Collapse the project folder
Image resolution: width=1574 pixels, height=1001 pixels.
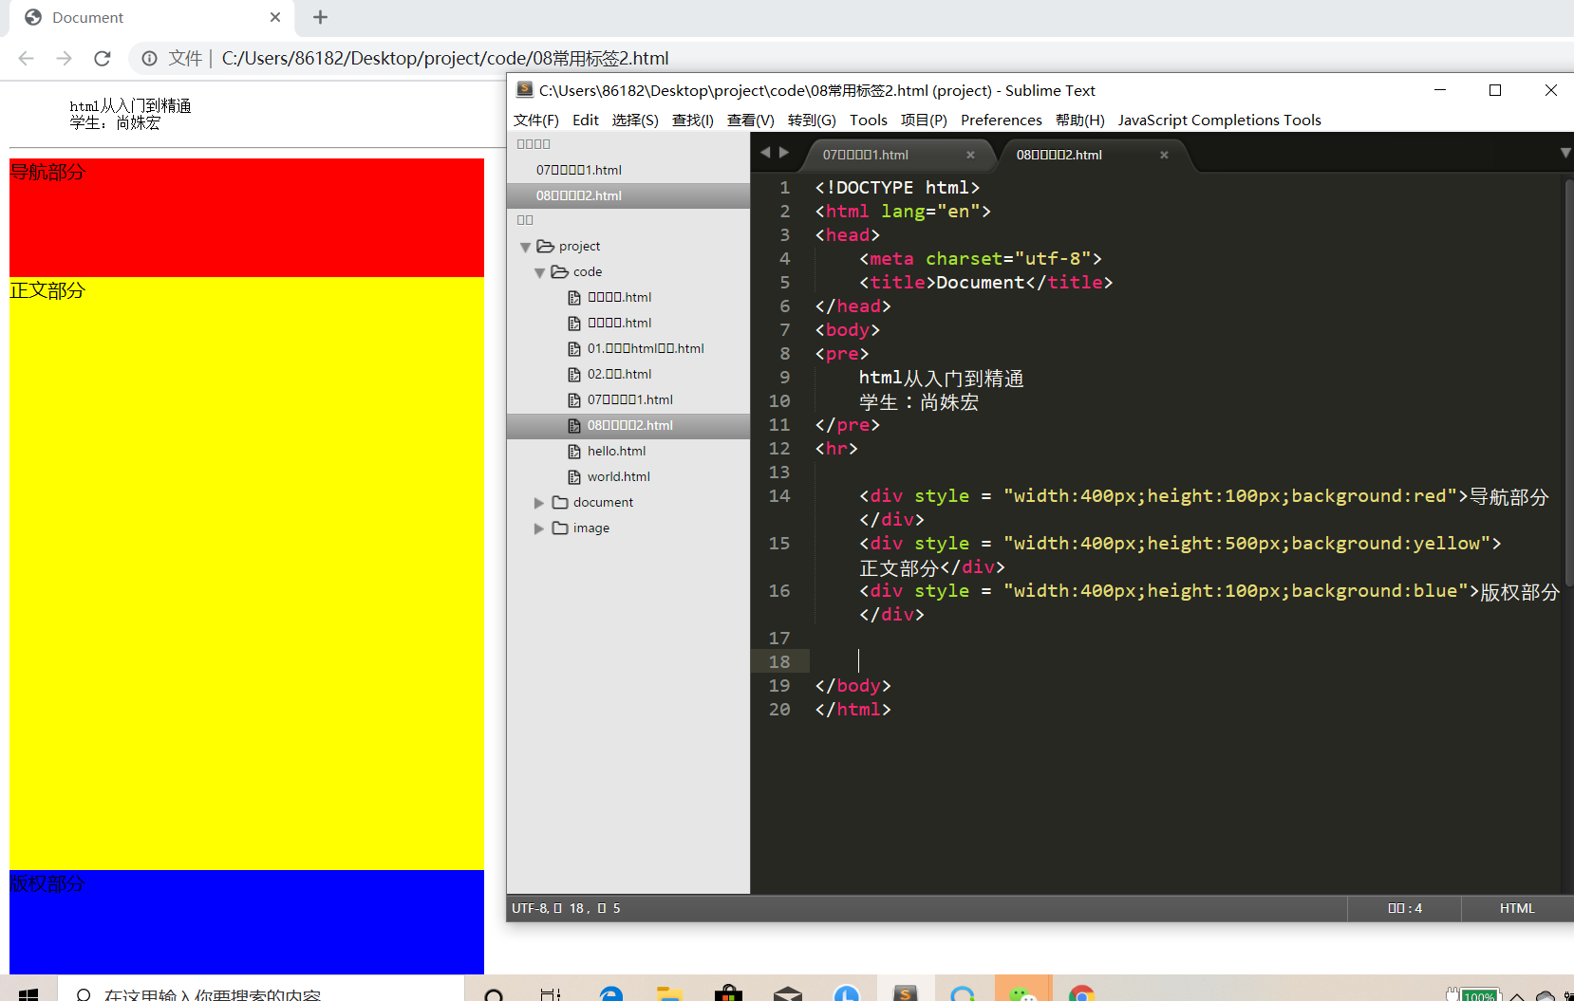click(525, 247)
